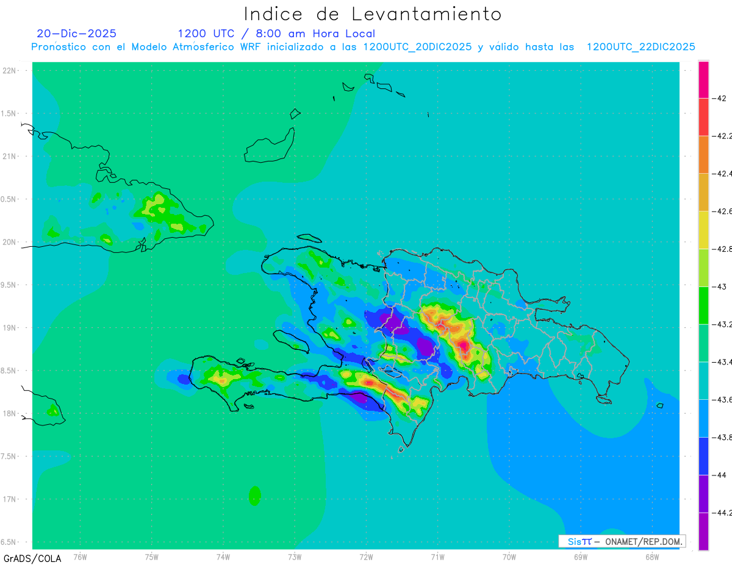Click the legend value '-42.8'
The height and width of the screenshot is (565, 732).
point(723,249)
